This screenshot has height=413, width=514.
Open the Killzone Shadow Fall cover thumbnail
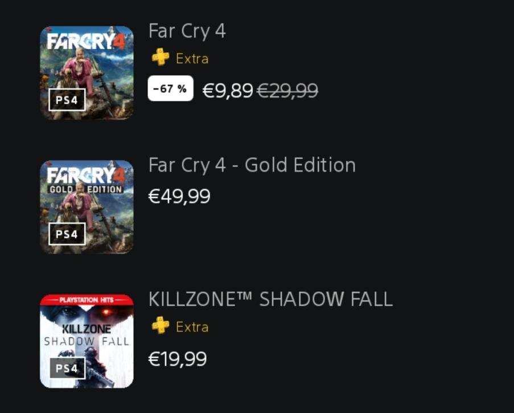click(87, 342)
